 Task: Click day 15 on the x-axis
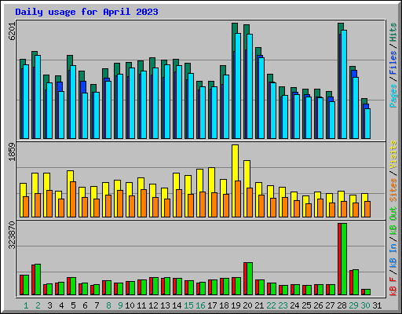click(x=188, y=305)
